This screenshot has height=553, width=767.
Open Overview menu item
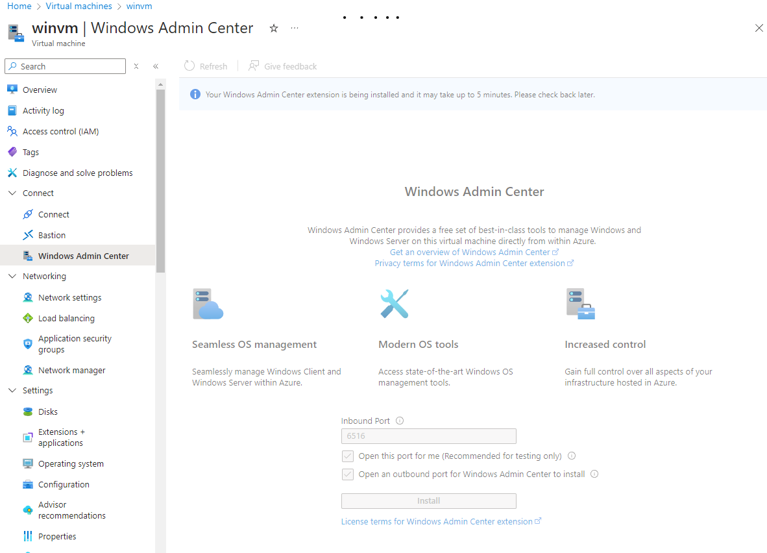coord(78,90)
